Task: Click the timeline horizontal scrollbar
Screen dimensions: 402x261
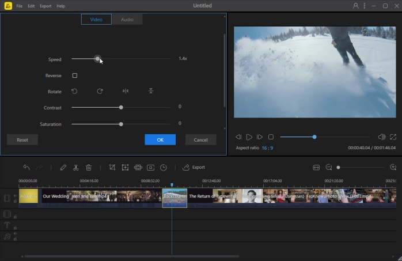Action: 131,256
